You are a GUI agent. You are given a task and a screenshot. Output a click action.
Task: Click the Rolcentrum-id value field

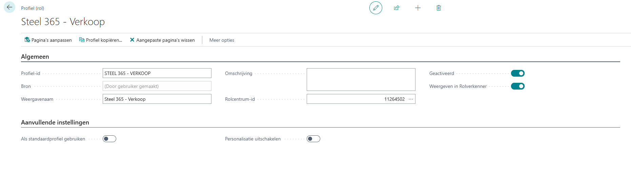pos(356,99)
